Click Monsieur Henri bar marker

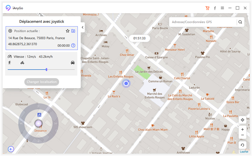[175, 46]
